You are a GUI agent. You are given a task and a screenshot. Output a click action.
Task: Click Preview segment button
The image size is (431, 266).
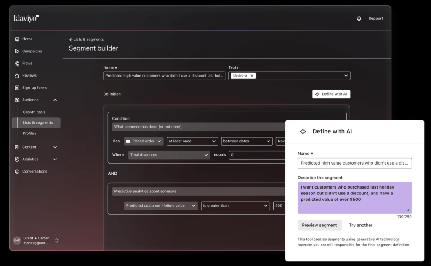click(319, 225)
